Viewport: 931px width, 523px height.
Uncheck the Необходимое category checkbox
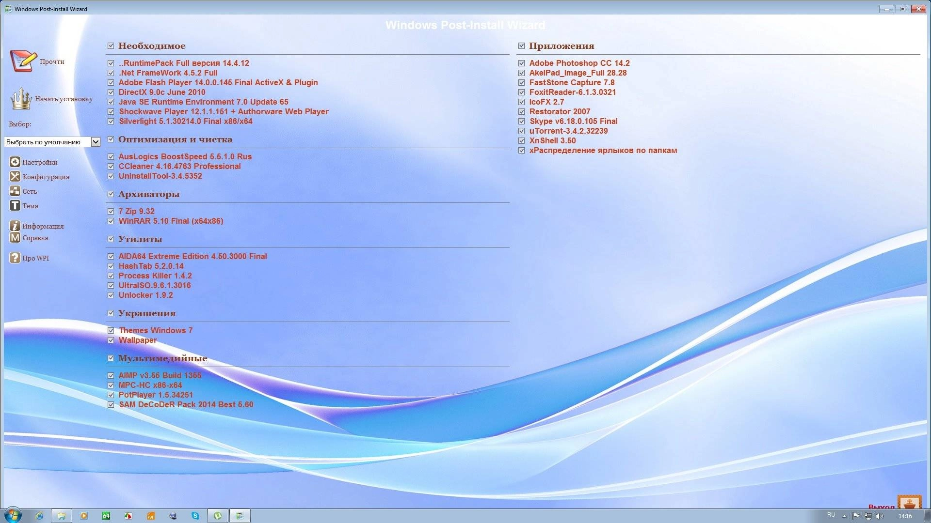click(111, 46)
